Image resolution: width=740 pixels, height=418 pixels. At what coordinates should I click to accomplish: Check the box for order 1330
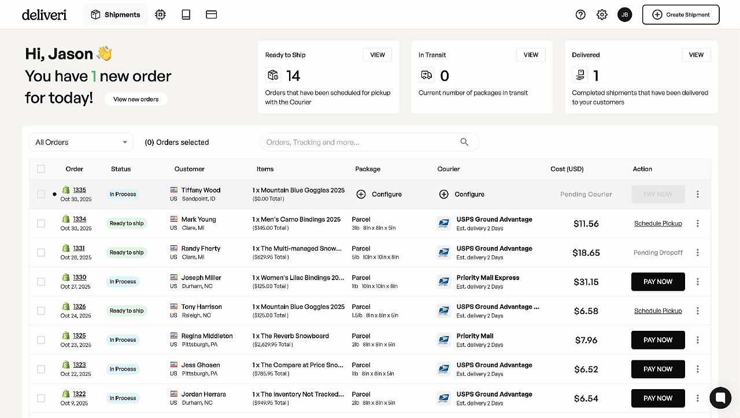[41, 282]
